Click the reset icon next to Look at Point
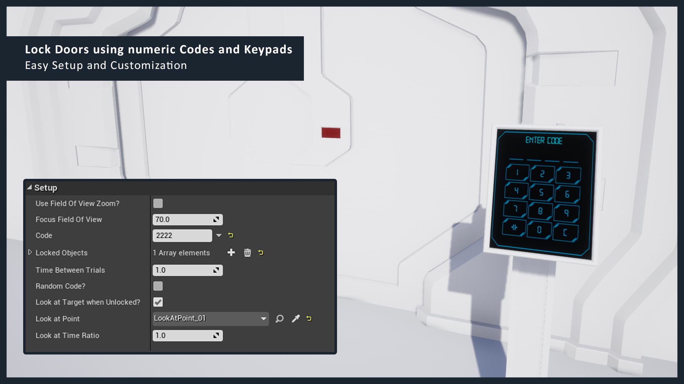This screenshot has width=684, height=384. [310, 319]
